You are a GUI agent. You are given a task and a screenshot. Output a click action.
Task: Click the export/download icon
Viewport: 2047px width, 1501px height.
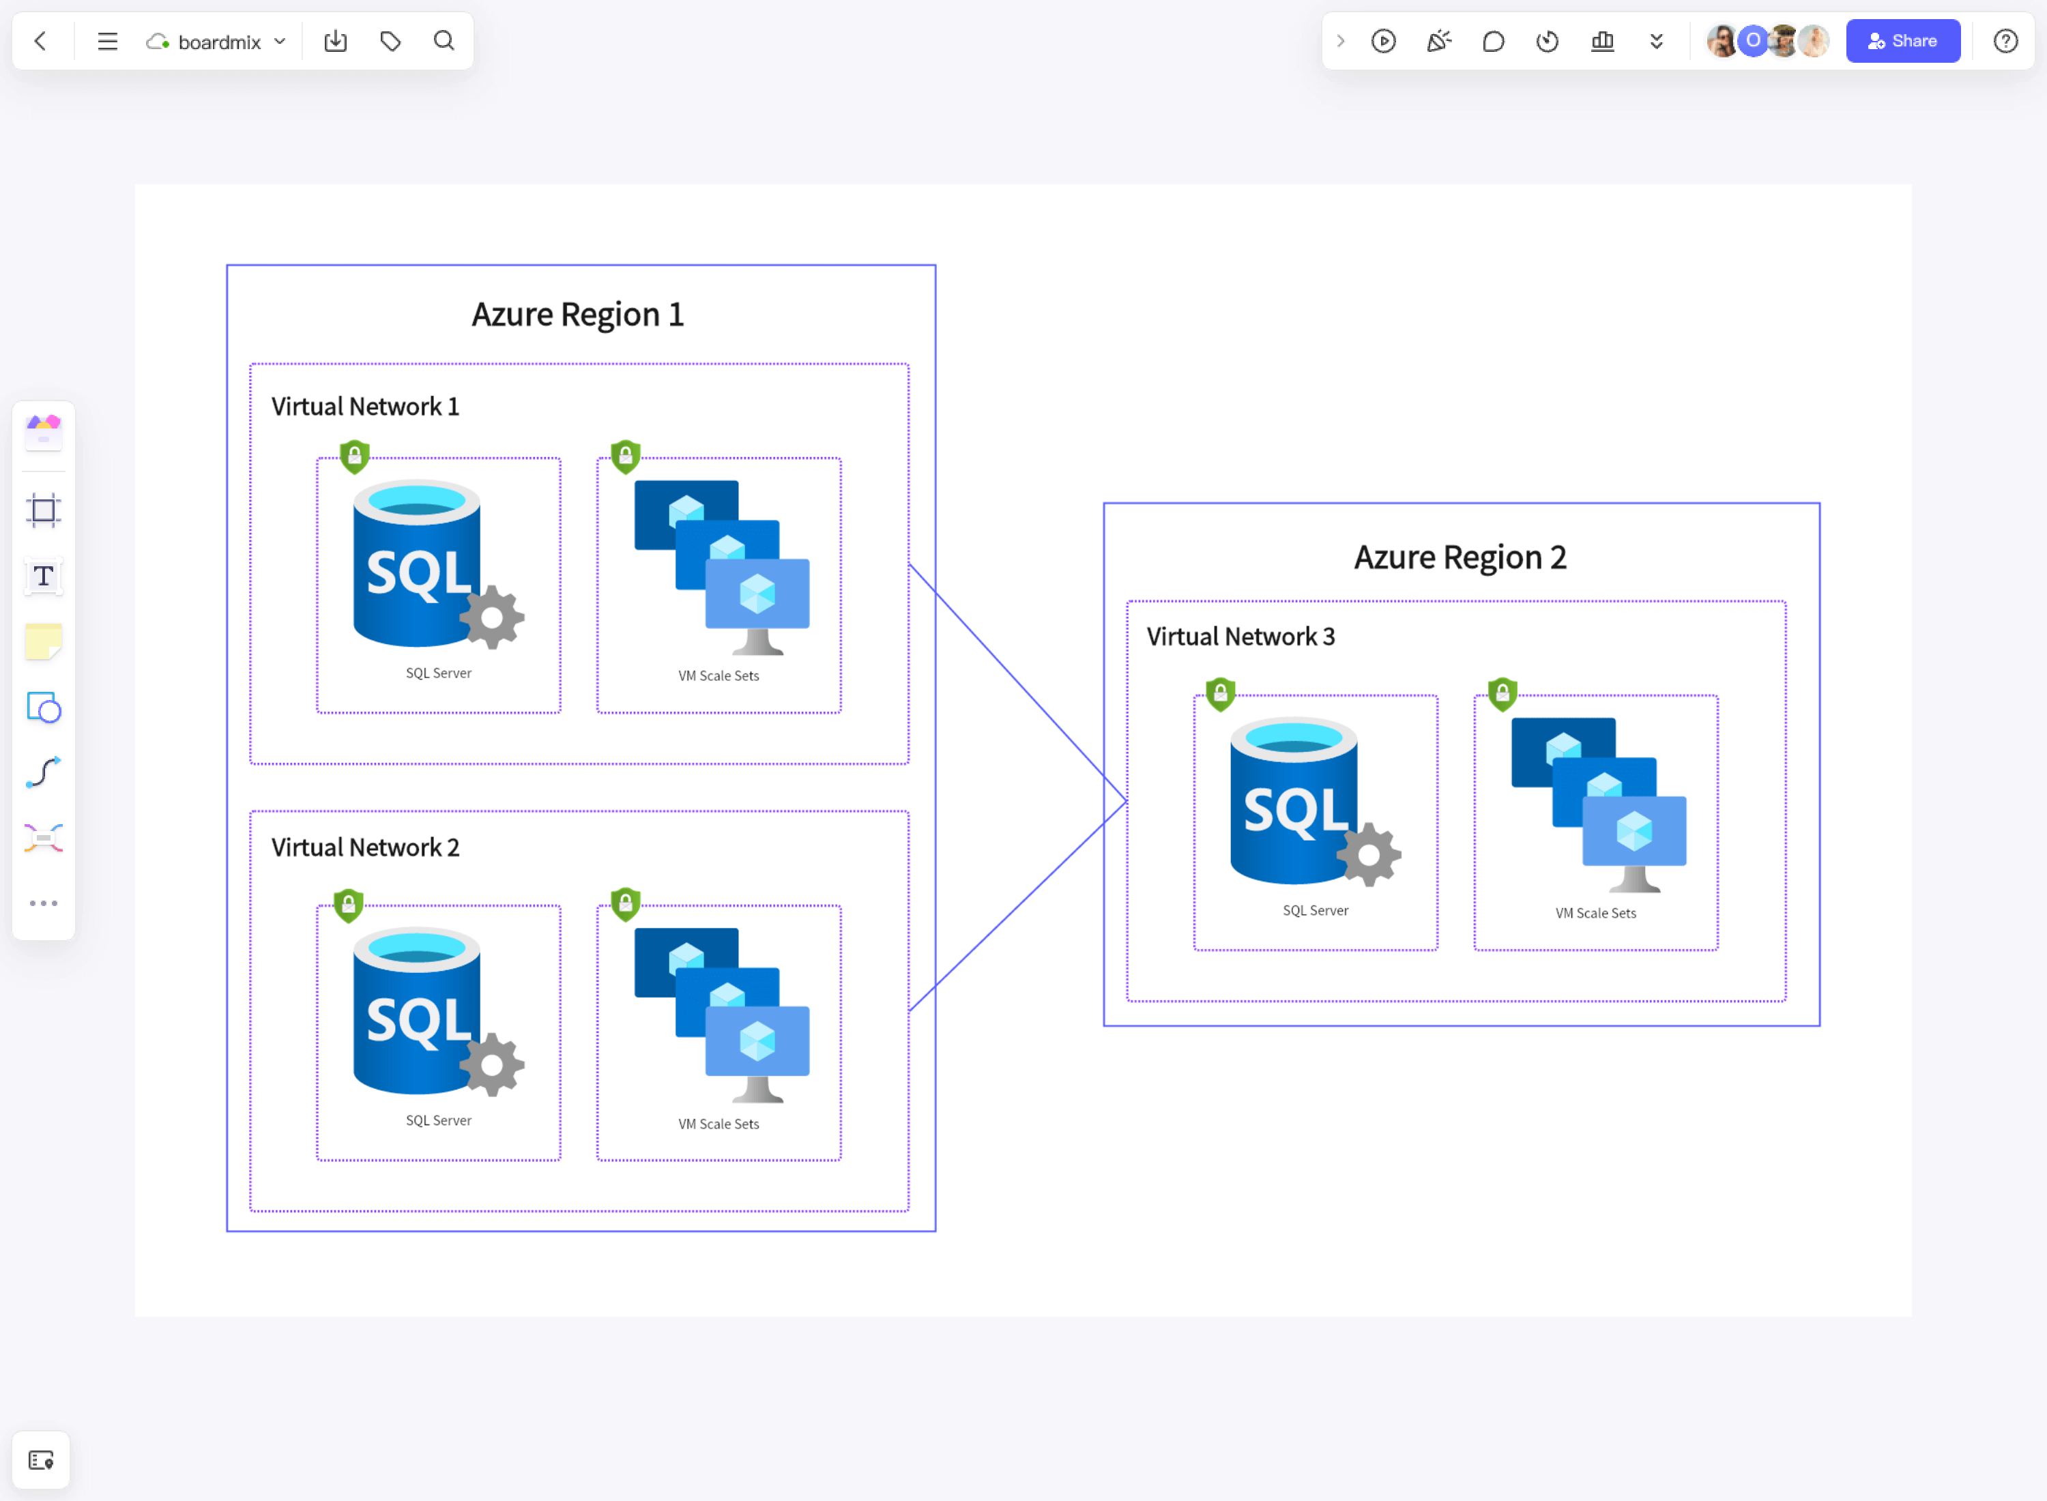[x=335, y=41]
